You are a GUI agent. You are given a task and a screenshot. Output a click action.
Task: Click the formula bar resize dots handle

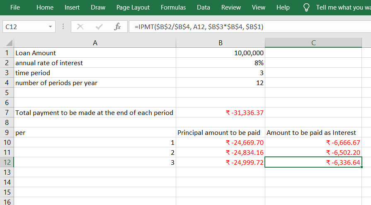[x=63, y=27]
